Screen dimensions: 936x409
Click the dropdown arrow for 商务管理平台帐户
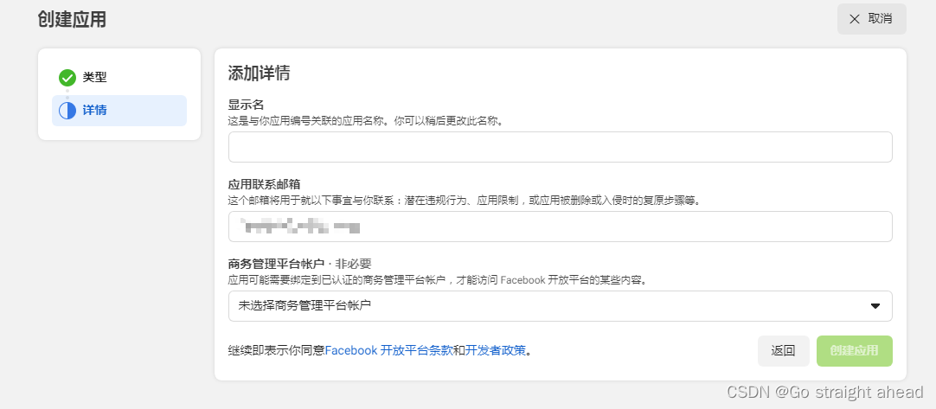pyautogui.click(x=875, y=306)
